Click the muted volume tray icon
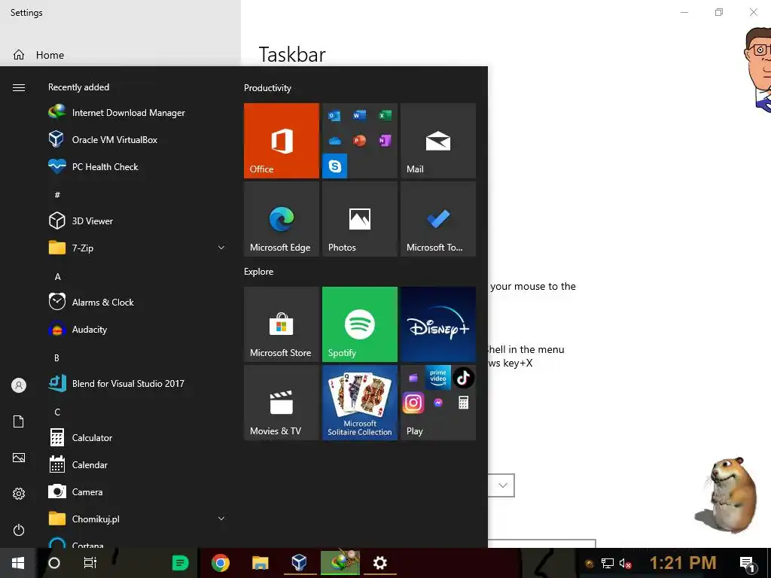This screenshot has width=771, height=578. click(x=625, y=563)
